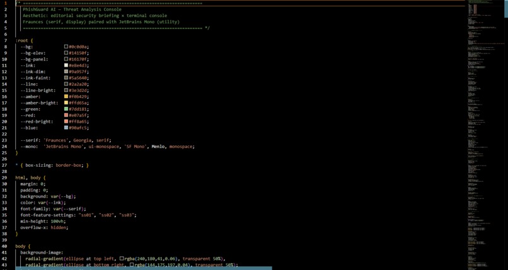
Task: Click the --red color swatch #e07a5f
Action: pyautogui.click(x=66, y=115)
